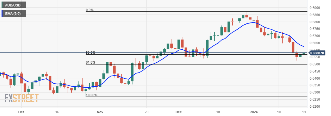Click the FXStreet watermark logo

click(x=22, y=98)
